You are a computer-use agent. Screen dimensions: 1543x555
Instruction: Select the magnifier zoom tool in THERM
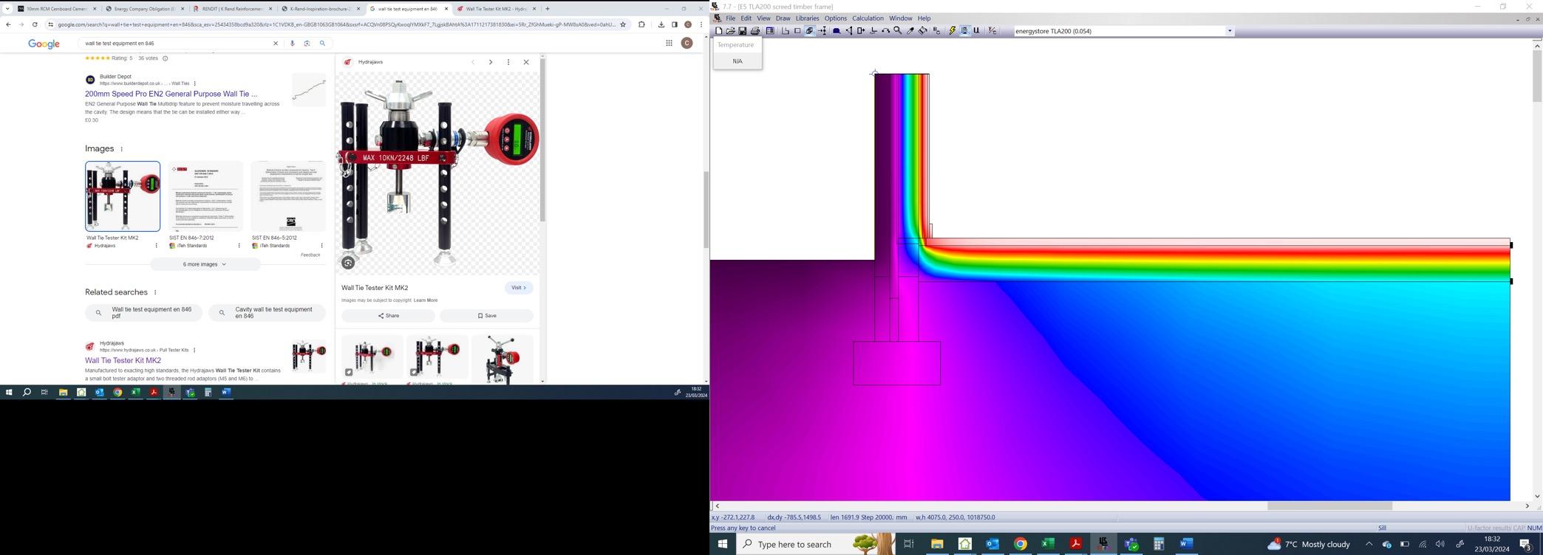point(898,31)
